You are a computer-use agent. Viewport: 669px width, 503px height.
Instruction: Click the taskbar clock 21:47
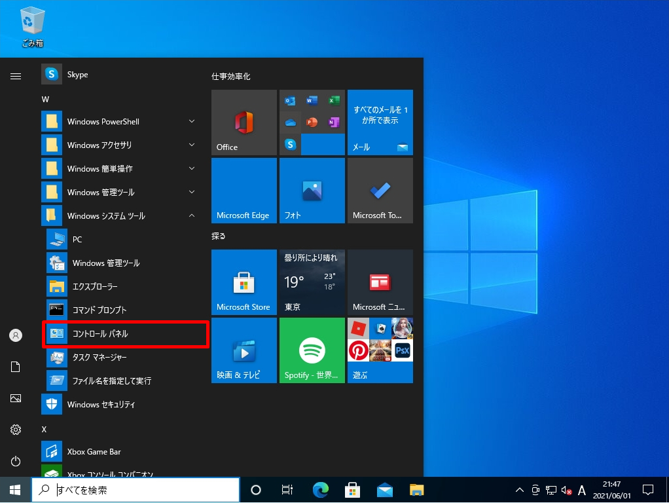pos(612,490)
